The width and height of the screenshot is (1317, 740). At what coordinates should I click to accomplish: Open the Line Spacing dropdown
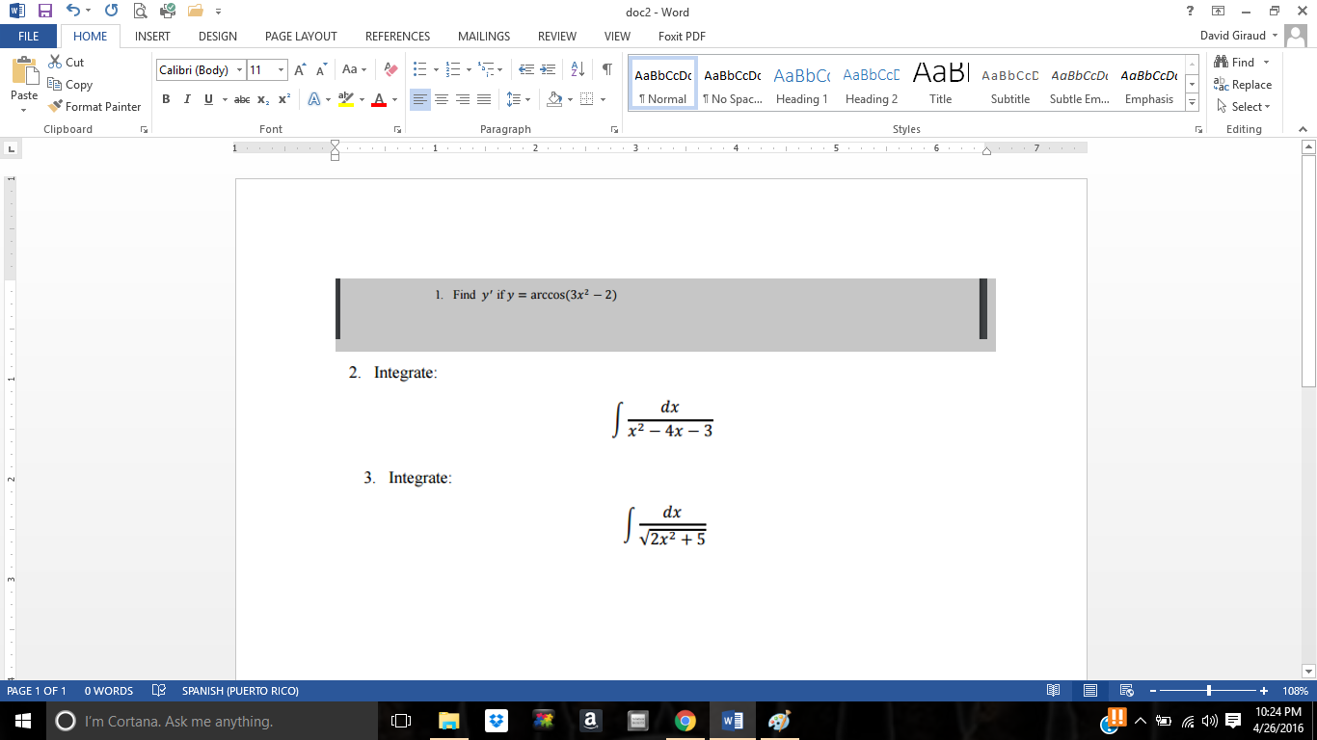517,99
